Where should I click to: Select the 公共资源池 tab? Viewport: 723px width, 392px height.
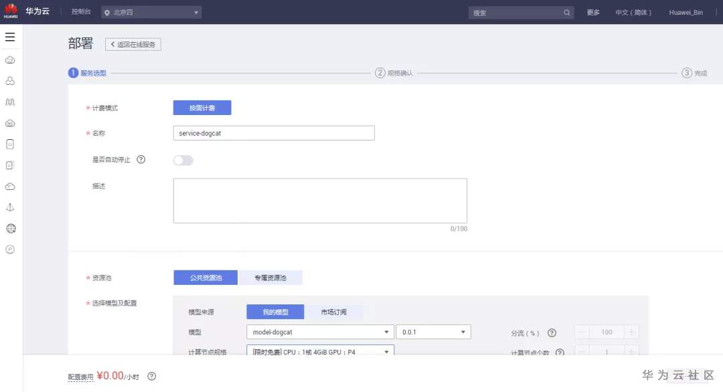point(206,278)
